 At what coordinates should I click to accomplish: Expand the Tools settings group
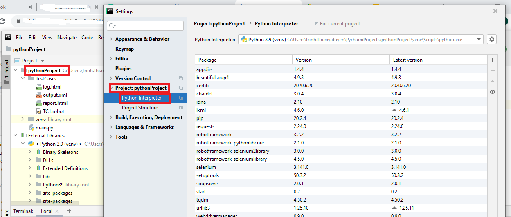[x=111, y=137]
